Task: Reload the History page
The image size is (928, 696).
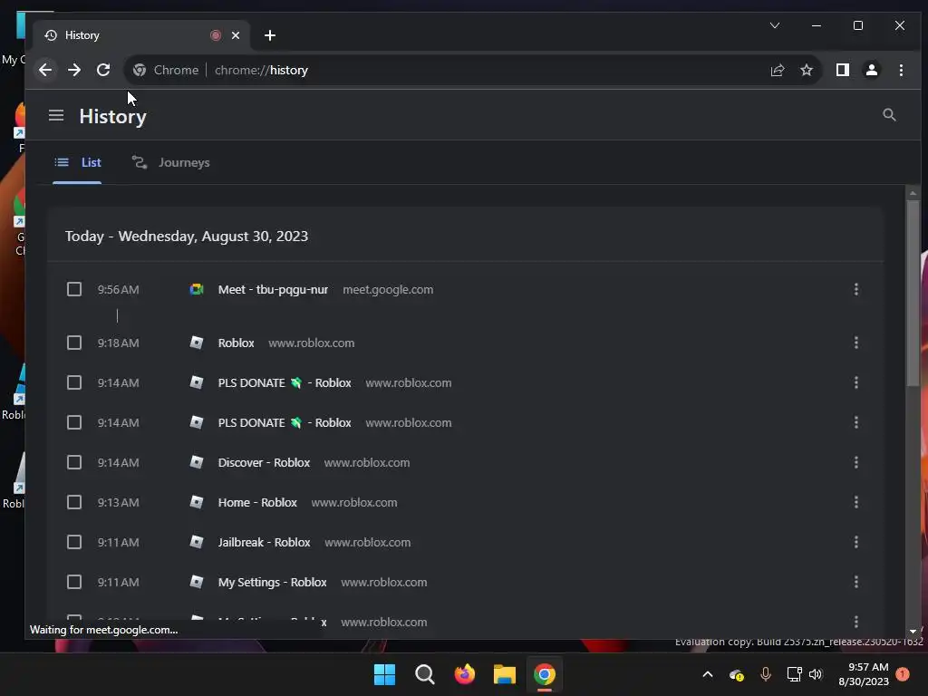Action: [x=103, y=70]
